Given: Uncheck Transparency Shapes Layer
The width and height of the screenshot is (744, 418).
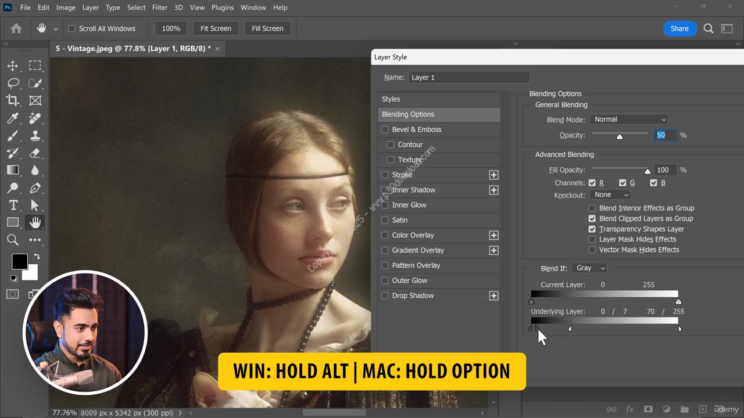Looking at the screenshot, I should pos(592,229).
